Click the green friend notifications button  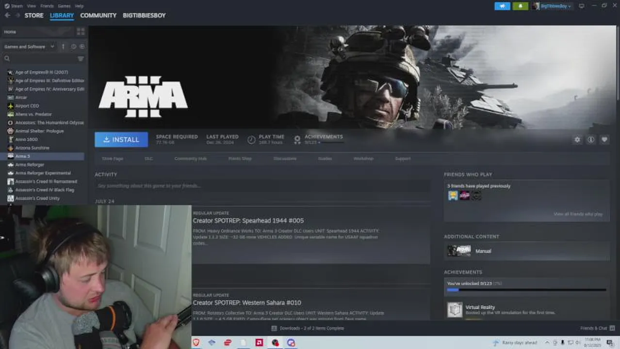tap(521, 6)
